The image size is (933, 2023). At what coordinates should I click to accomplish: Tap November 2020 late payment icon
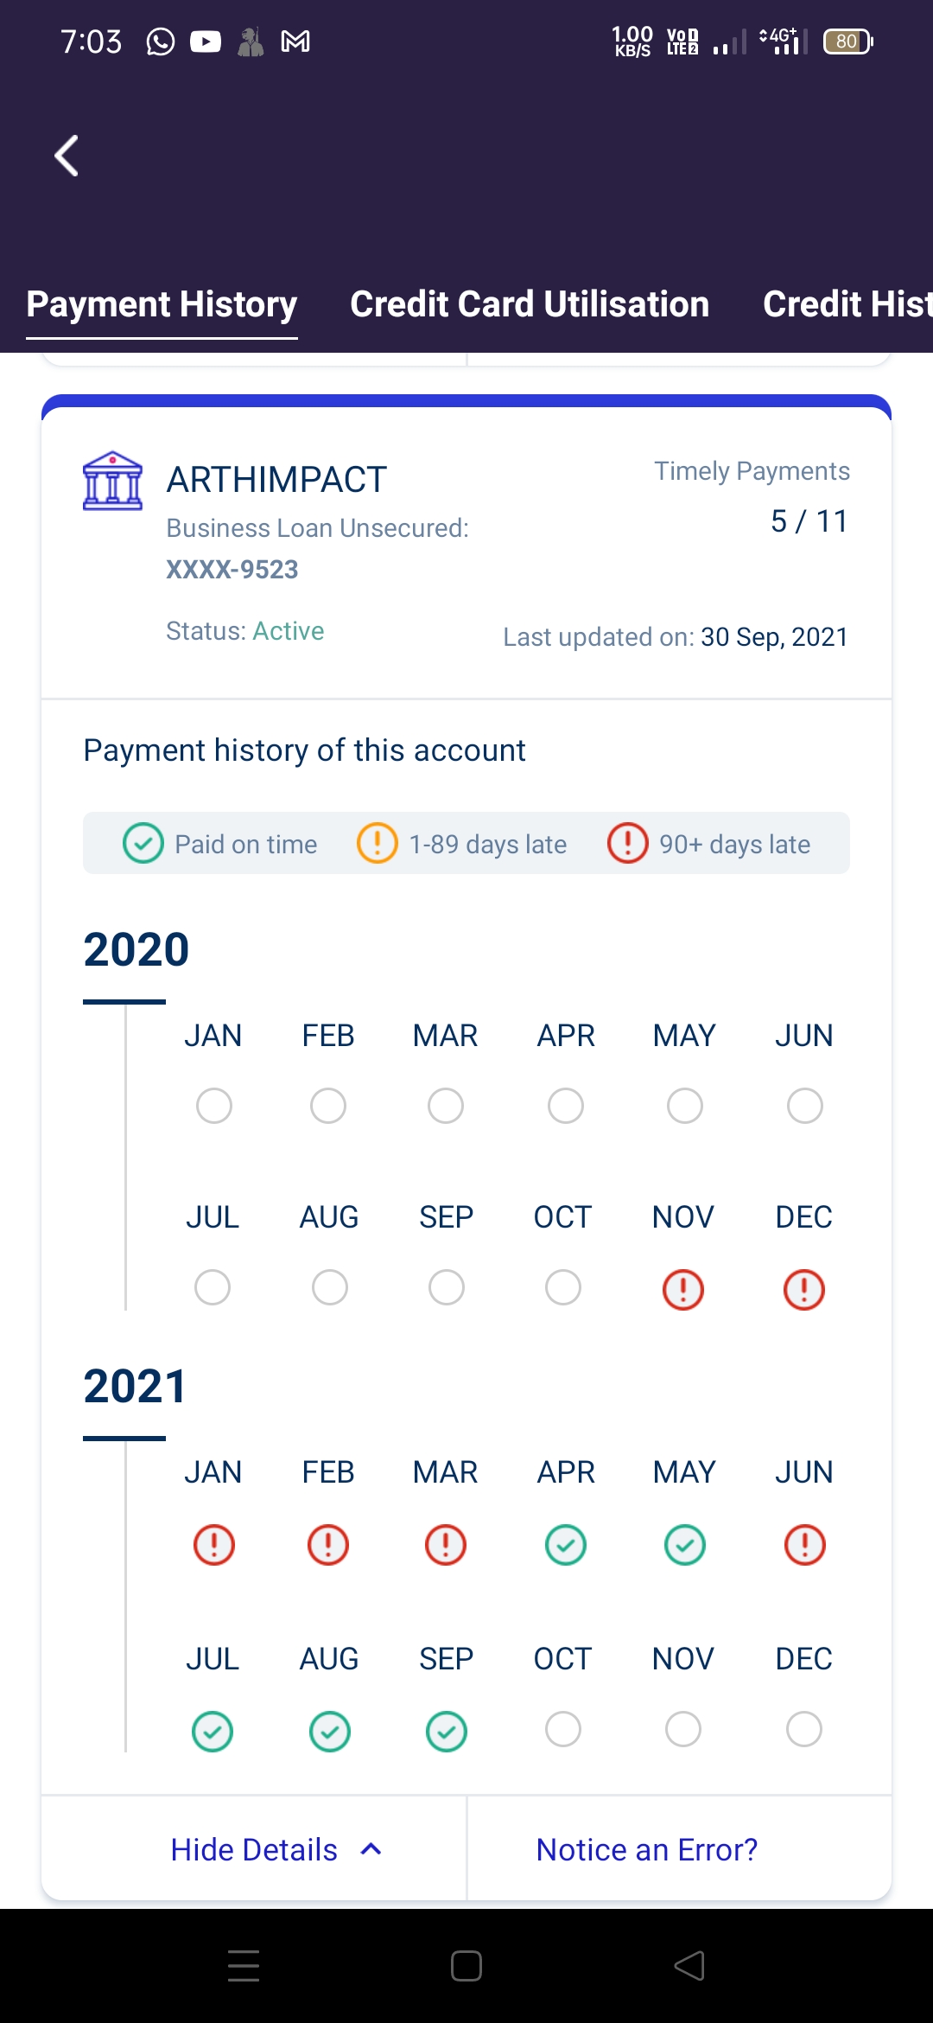click(x=683, y=1289)
